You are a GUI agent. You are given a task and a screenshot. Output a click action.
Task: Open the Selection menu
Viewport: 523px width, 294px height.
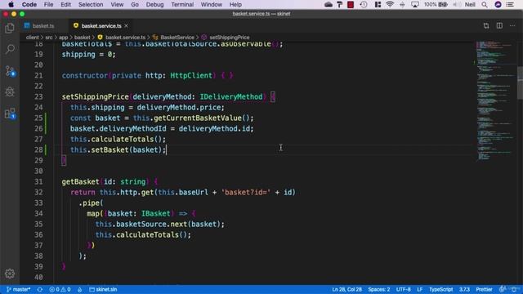point(91,4)
